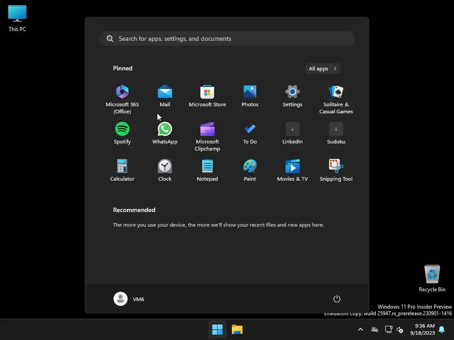Screen dimensions: 454x340
Task: Open the Photos app
Action: [x=250, y=96]
